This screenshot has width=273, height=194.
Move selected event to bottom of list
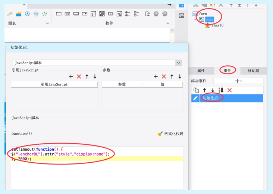point(221,90)
